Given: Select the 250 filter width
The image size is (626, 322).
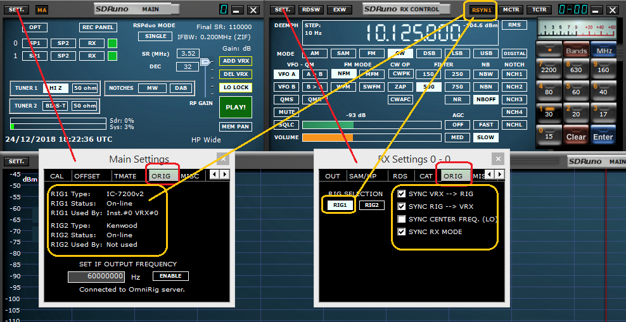Looking at the screenshot, I should (457, 74).
